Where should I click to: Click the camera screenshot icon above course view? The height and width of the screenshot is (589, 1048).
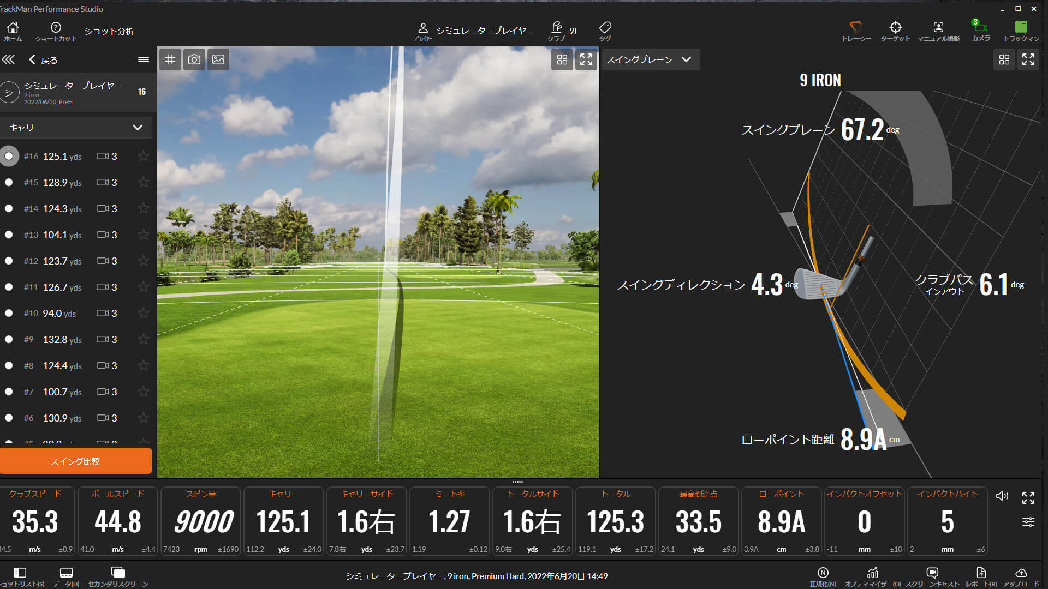pyautogui.click(x=194, y=59)
